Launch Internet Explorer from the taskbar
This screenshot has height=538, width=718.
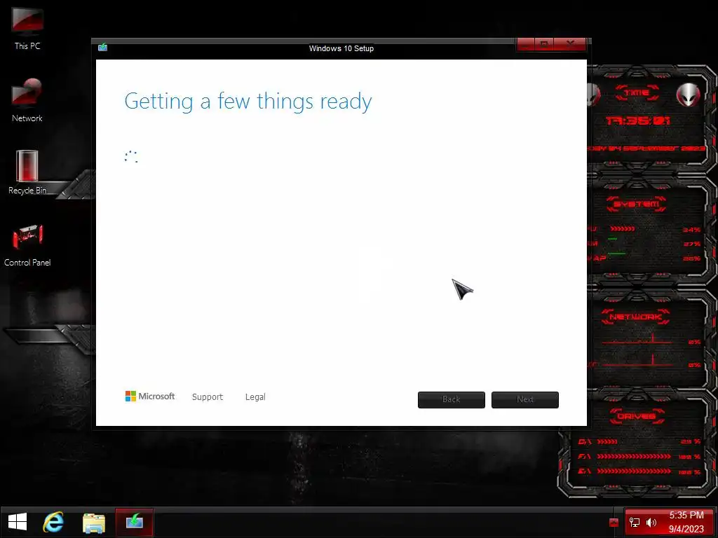53,522
